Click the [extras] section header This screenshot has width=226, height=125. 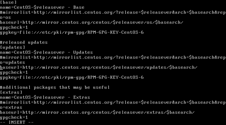[11, 92]
